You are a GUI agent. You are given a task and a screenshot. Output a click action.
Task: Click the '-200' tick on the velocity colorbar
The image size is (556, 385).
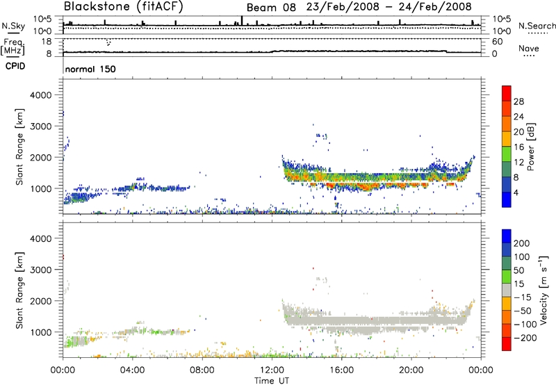coord(525,338)
